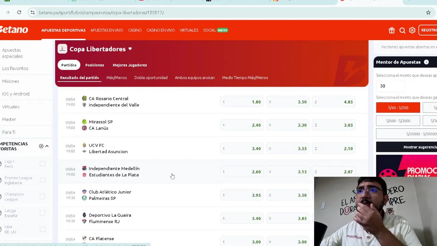Bet on Deportivo La Guaira at 5.40
Image resolution: width=437 pixels, height=246 pixels.
click(242, 219)
